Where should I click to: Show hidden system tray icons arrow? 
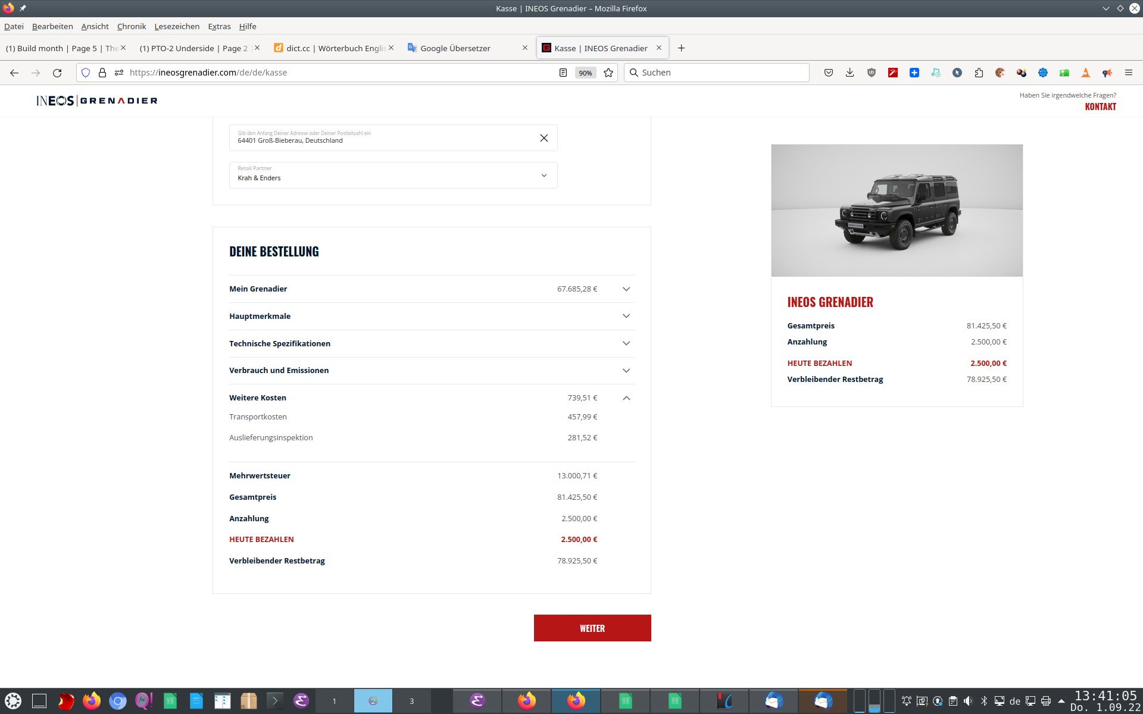pos(1061,701)
